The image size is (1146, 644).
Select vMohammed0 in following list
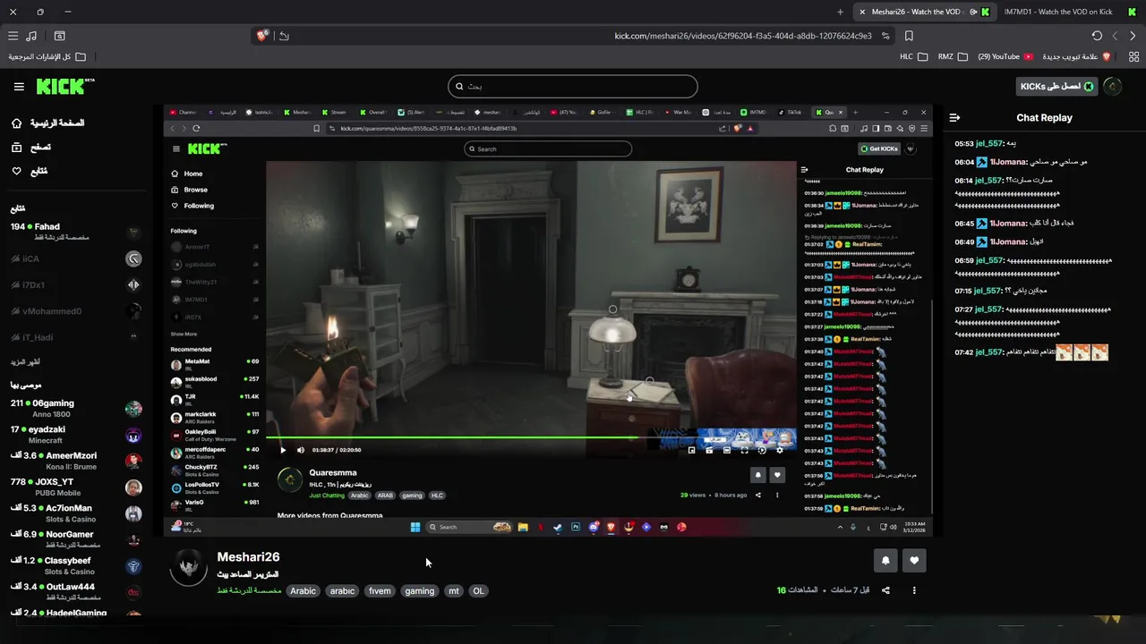(x=76, y=311)
